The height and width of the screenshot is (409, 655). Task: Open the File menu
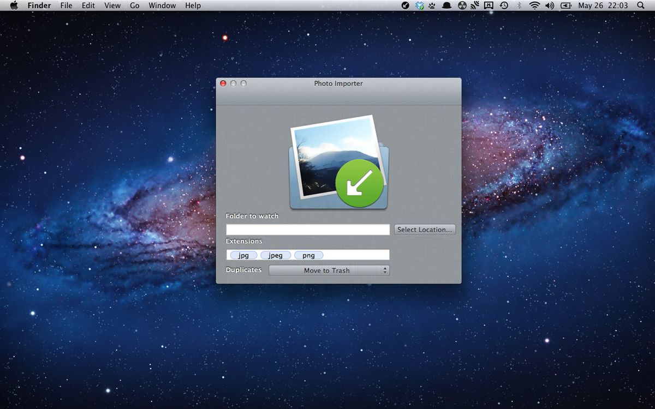click(66, 5)
